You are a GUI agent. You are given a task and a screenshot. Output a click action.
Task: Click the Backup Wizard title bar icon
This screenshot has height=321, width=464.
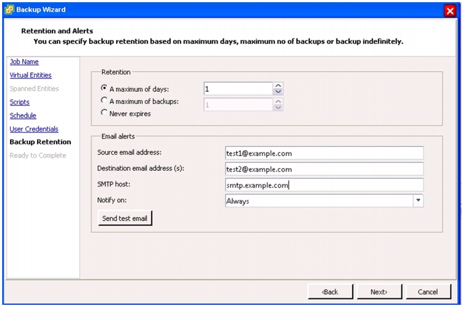pyautogui.click(x=9, y=10)
